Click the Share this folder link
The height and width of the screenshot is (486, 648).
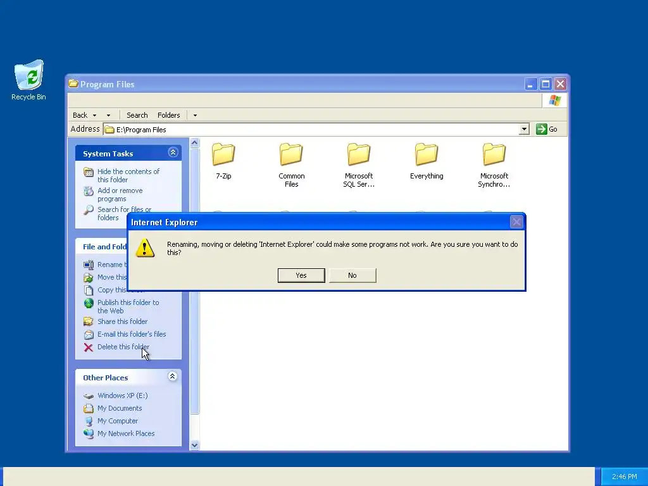[x=122, y=321]
